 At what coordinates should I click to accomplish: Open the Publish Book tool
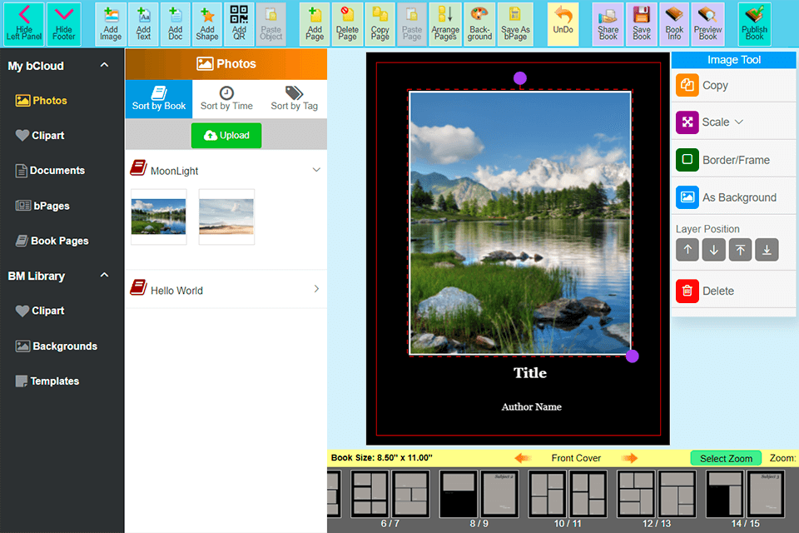point(754,23)
